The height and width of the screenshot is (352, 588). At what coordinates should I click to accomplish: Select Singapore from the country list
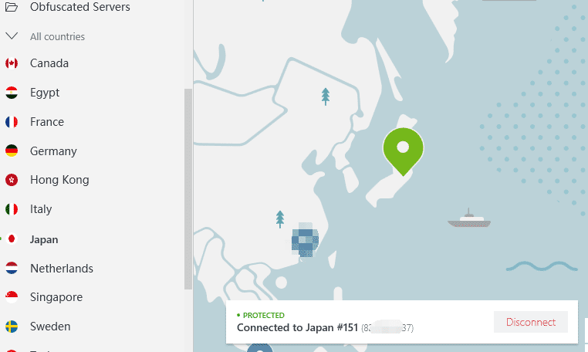coord(56,297)
